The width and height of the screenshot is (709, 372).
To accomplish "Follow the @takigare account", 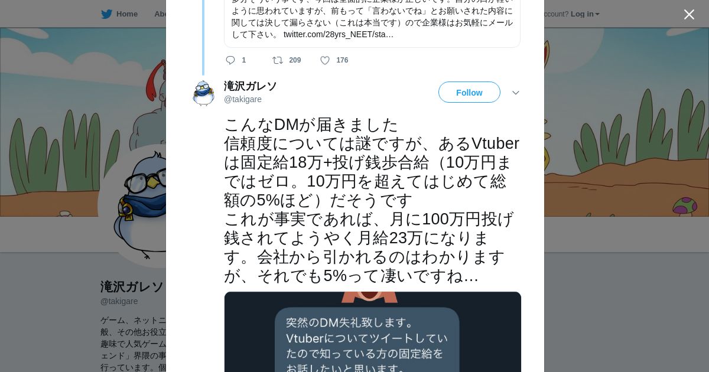I will (469, 92).
